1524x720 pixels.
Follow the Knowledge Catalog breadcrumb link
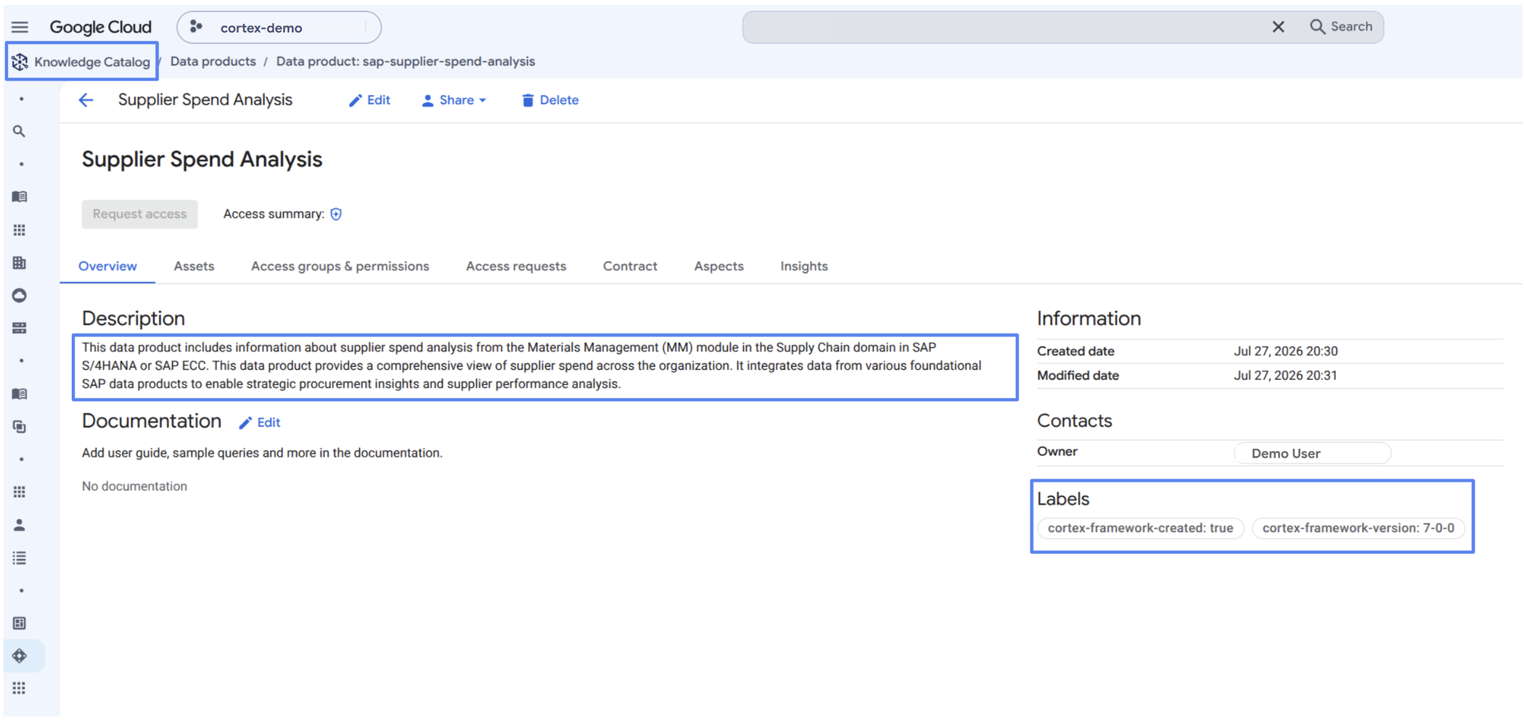pyautogui.click(x=92, y=62)
